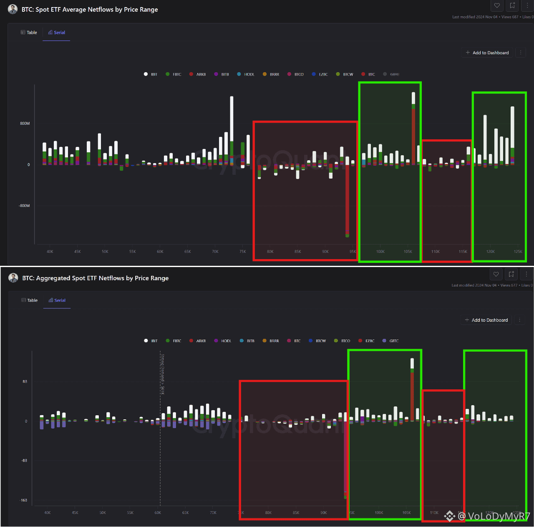This screenshot has height=527, width=534.
Task: Open three-dot menu on Aggregated Netflows header
Action: (526, 274)
